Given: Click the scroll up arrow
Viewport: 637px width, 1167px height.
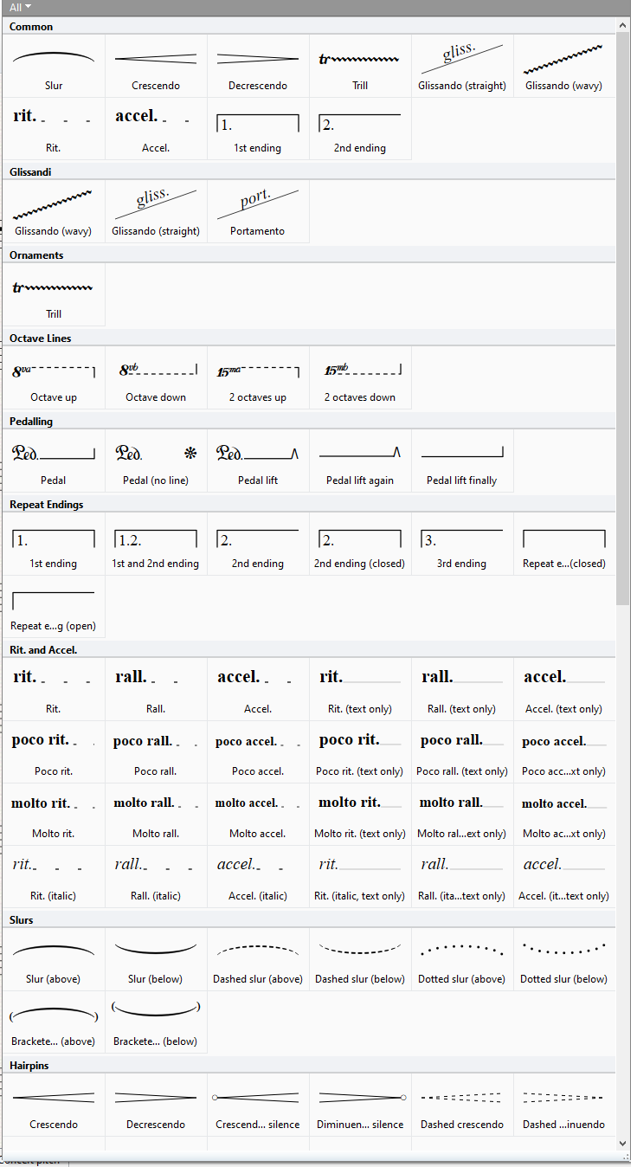Looking at the screenshot, I should tap(623, 25).
